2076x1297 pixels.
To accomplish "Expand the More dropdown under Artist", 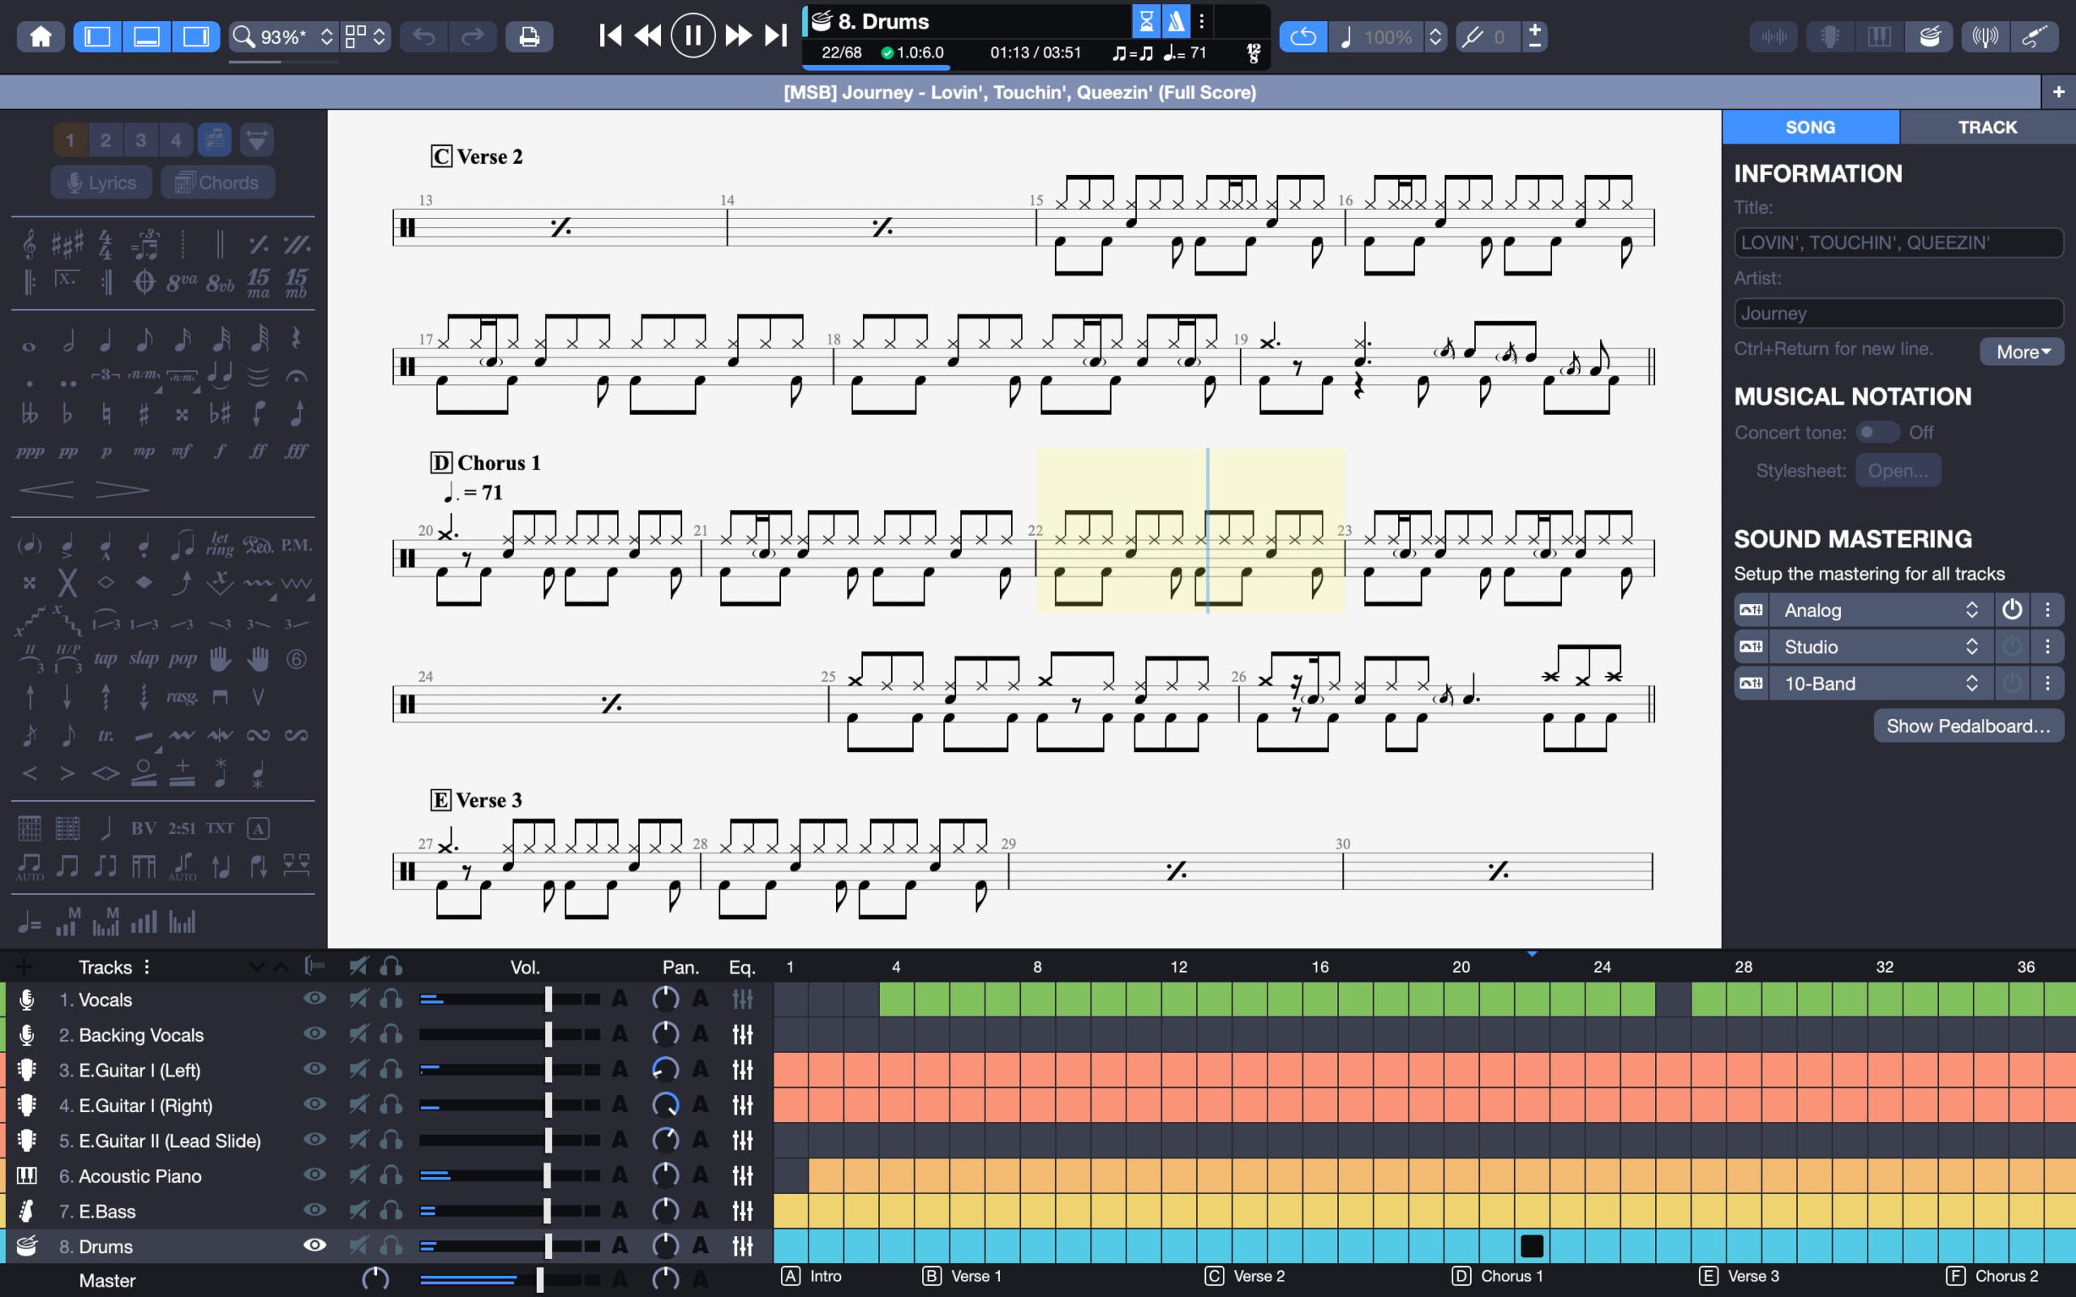I will tap(2022, 352).
